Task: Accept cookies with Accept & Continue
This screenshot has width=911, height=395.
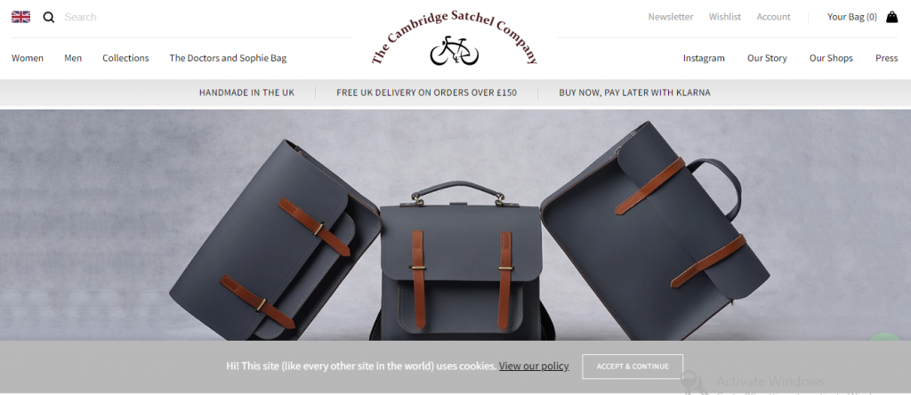Action: coord(633,367)
